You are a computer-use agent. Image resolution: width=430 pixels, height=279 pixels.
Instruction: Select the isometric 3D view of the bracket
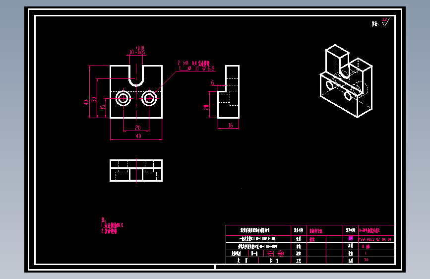[346, 81]
